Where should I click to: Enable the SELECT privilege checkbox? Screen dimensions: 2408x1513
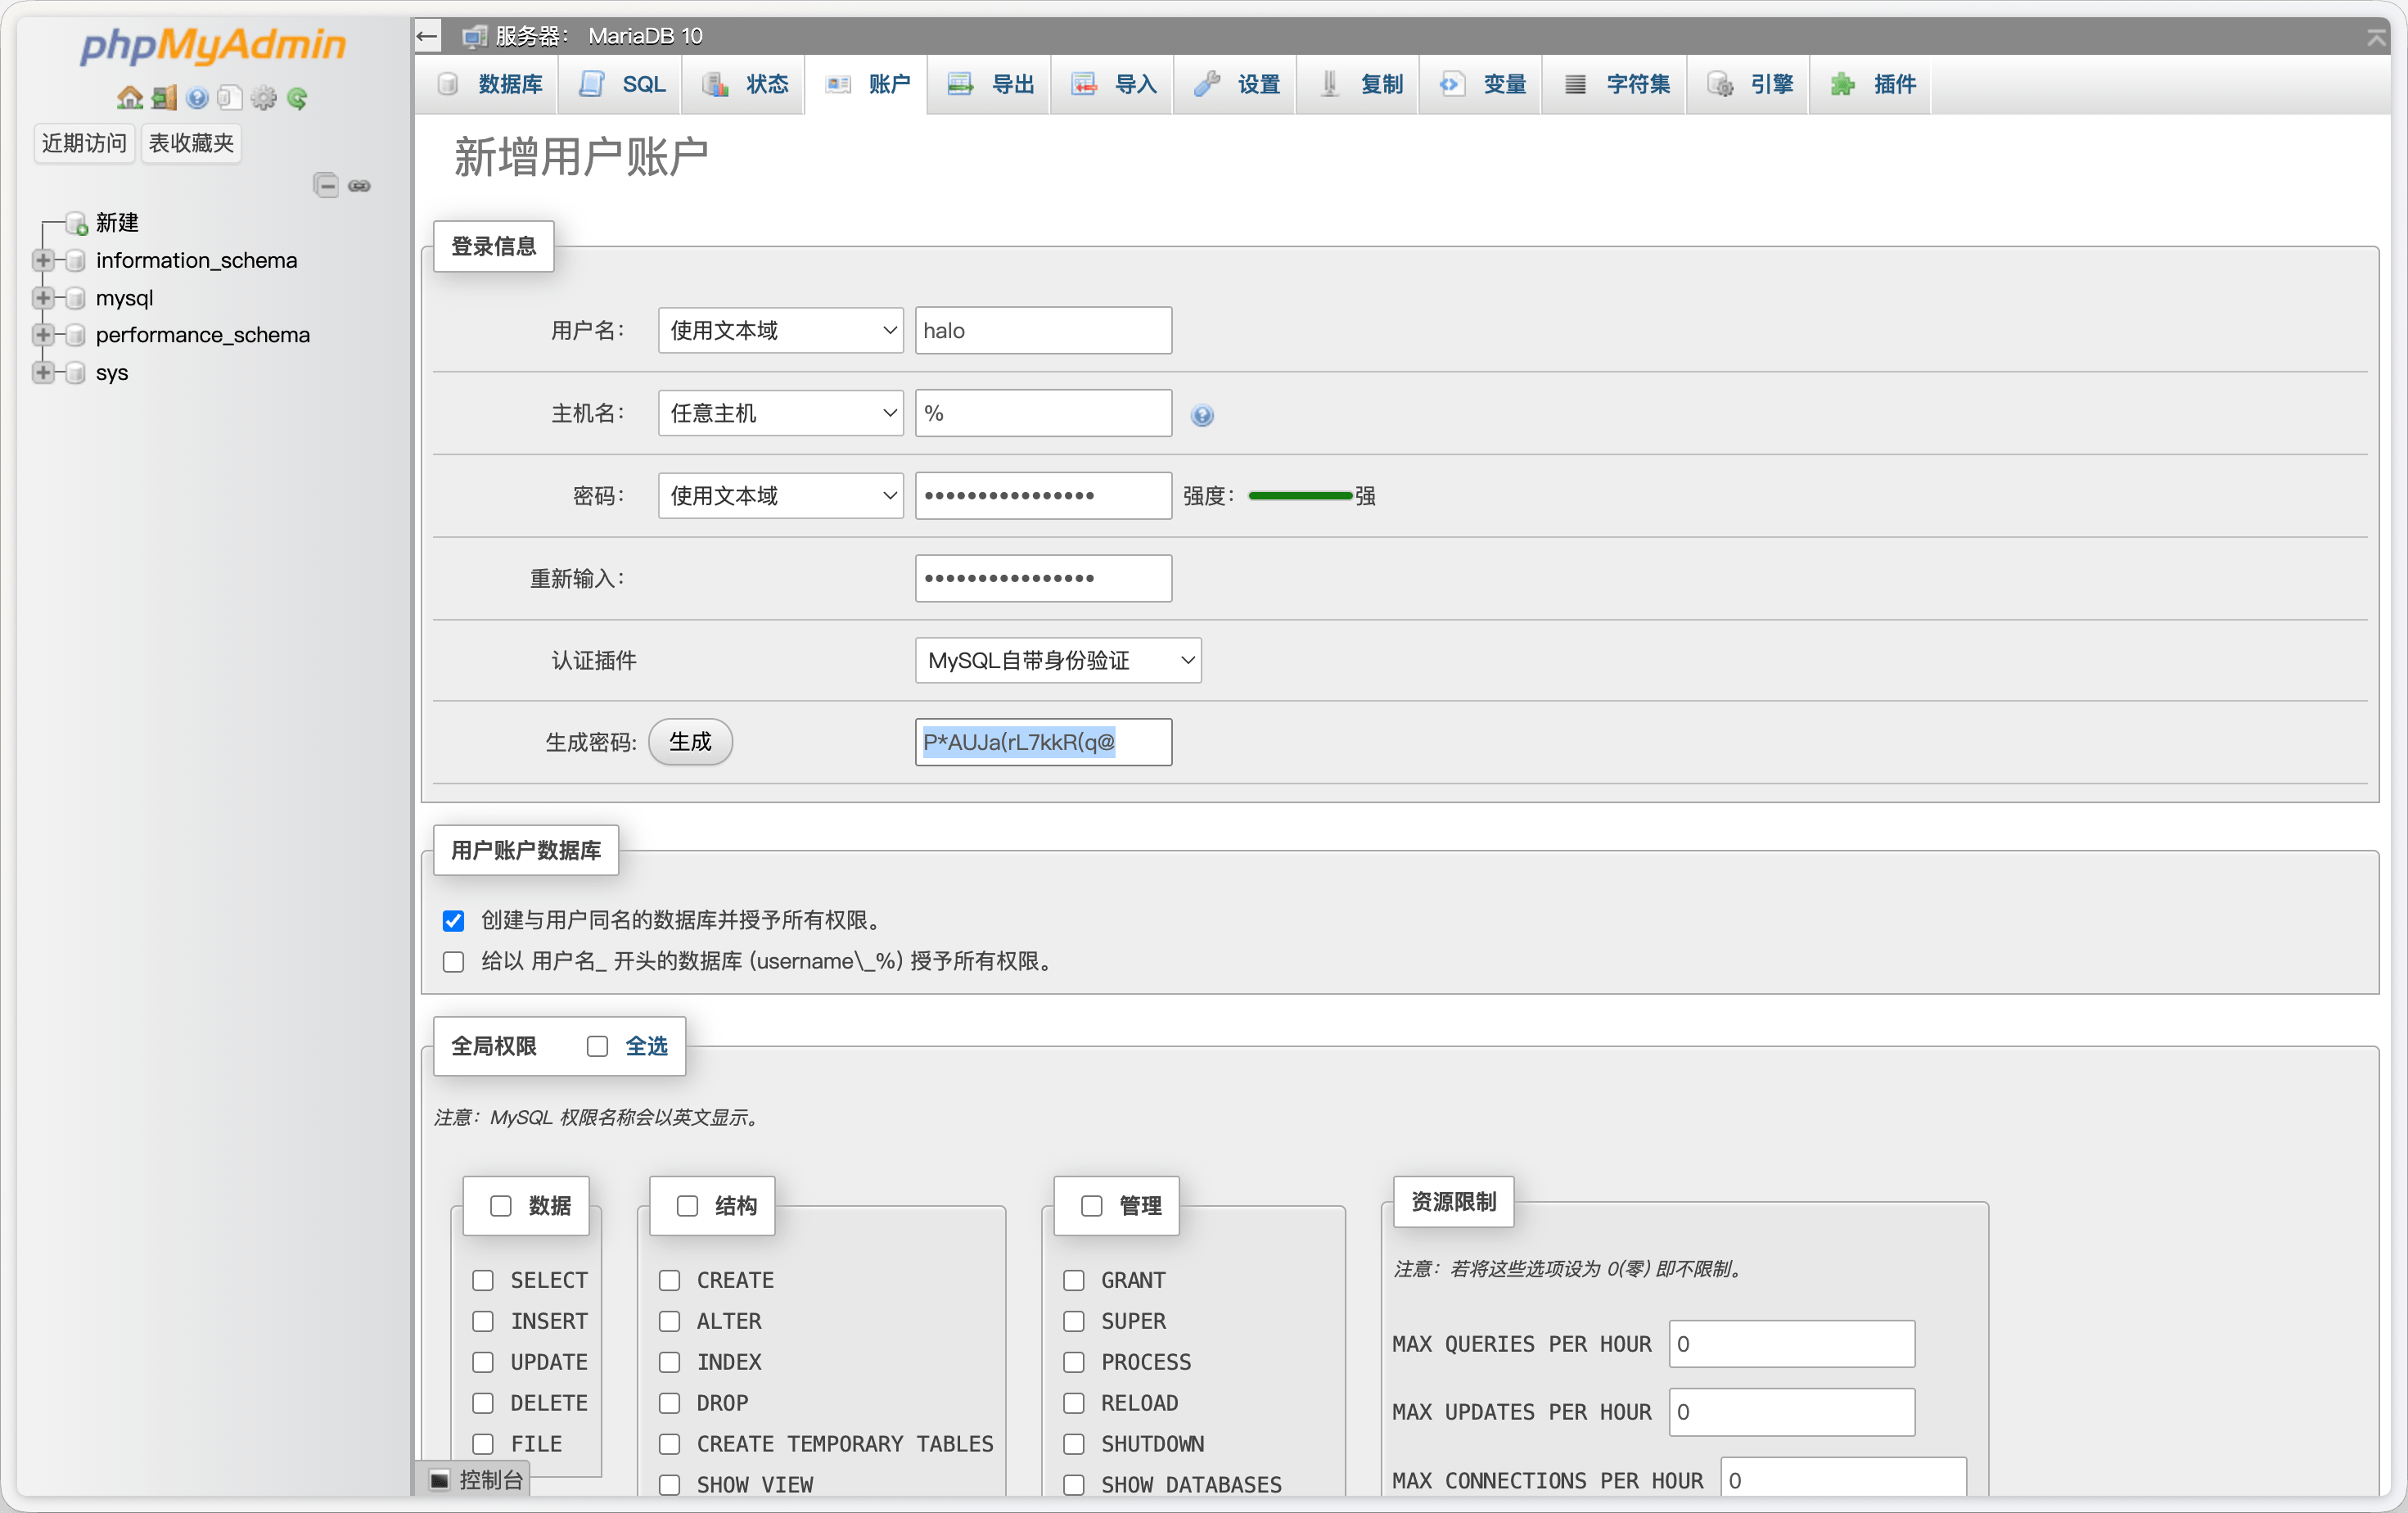pos(483,1281)
